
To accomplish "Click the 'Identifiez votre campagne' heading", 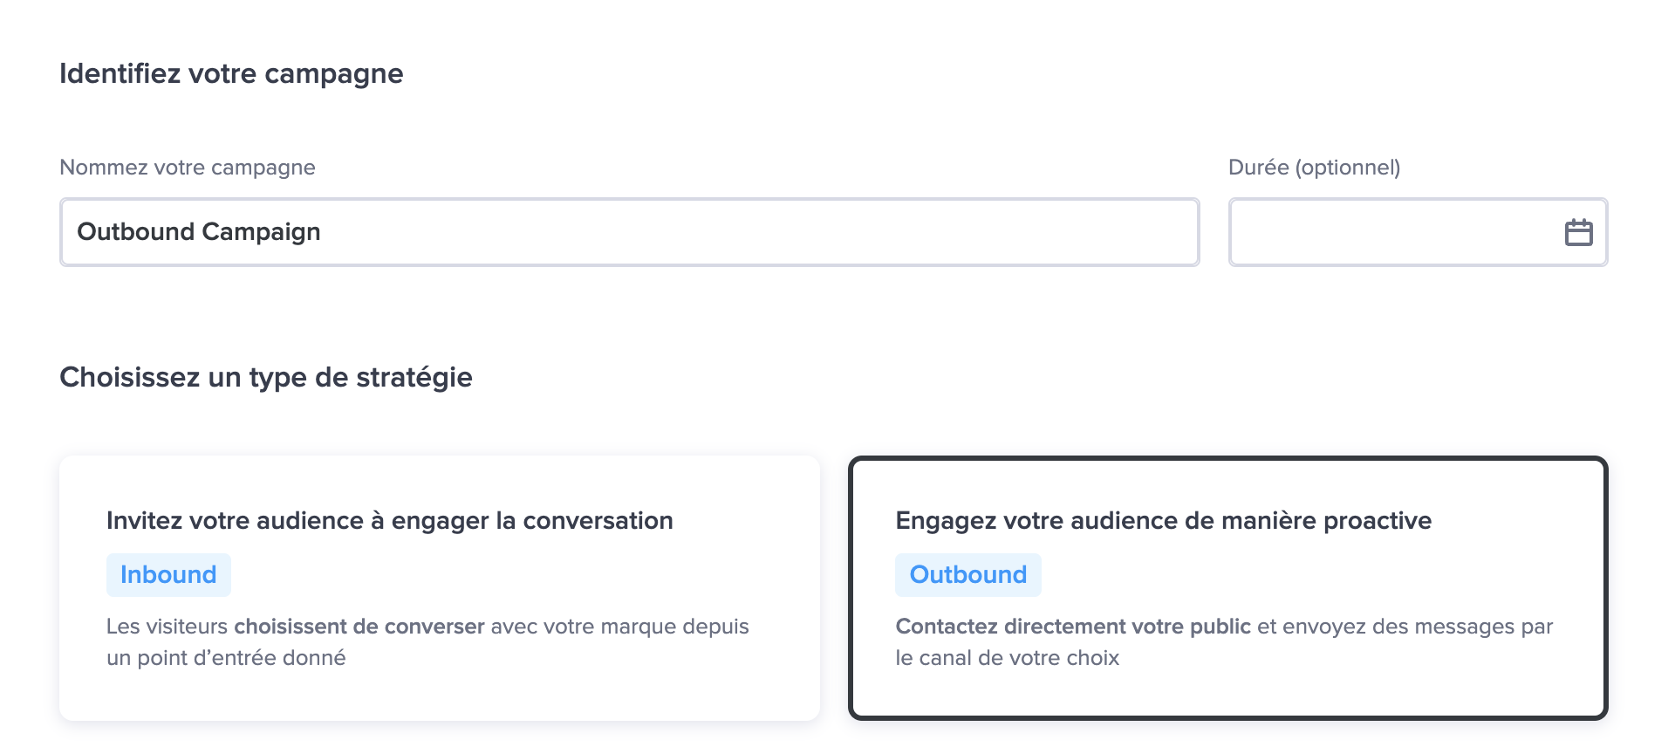I will (x=231, y=74).
